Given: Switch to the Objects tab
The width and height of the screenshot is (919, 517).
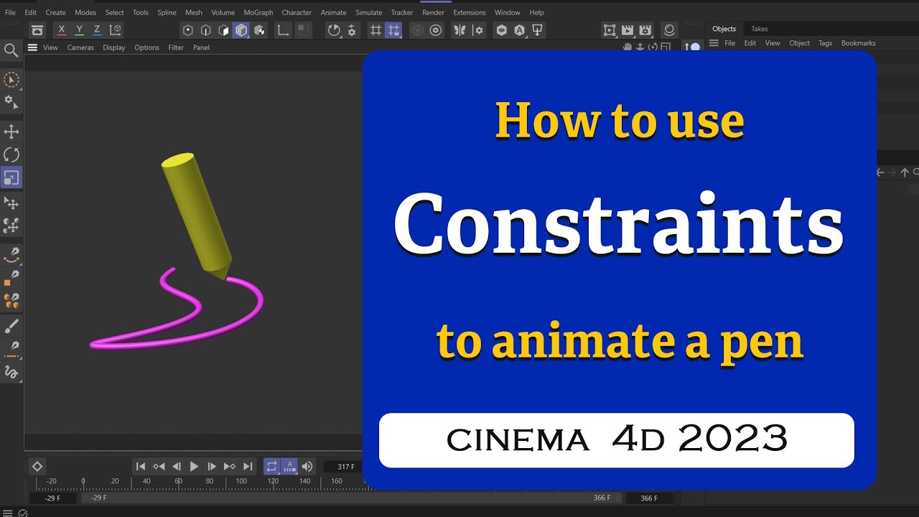Looking at the screenshot, I should coord(724,29).
